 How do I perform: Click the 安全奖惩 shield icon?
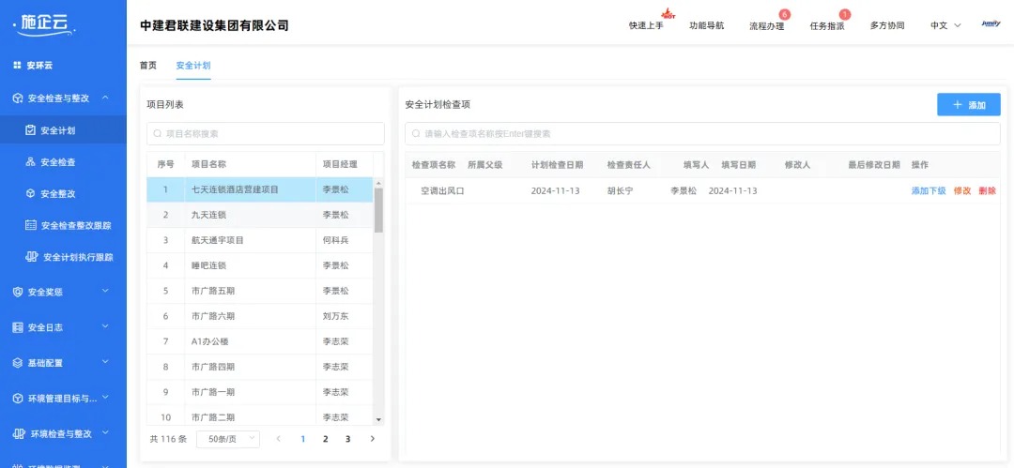(x=18, y=292)
